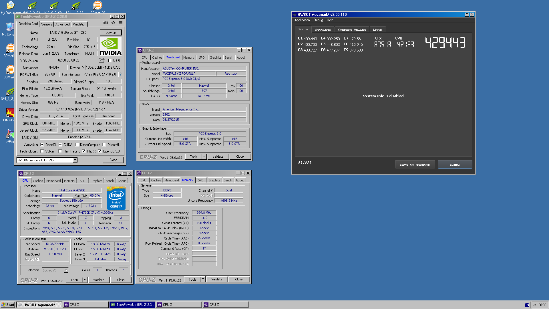The height and width of the screenshot is (309, 549).
Task: Toggle the OpenCL checkbox
Action: tap(42, 144)
